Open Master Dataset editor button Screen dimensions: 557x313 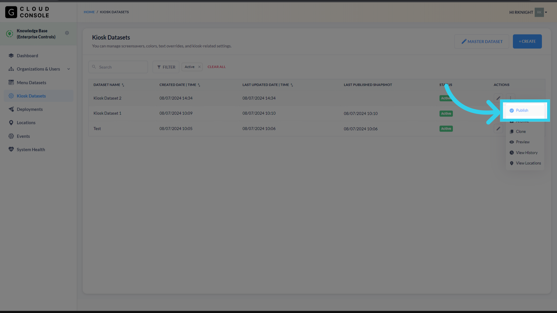coord(482,41)
